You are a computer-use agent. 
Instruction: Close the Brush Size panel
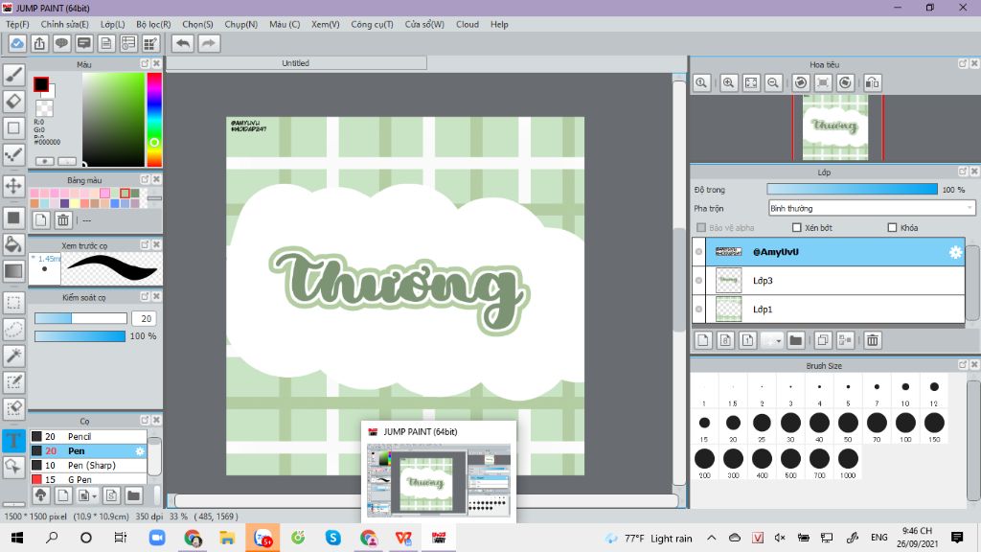coord(974,364)
